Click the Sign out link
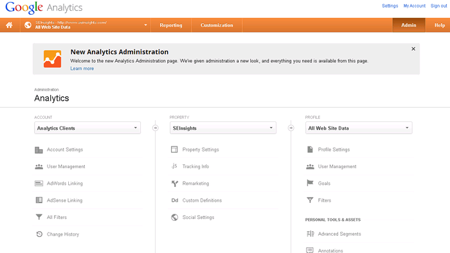450x253 pixels. (439, 6)
